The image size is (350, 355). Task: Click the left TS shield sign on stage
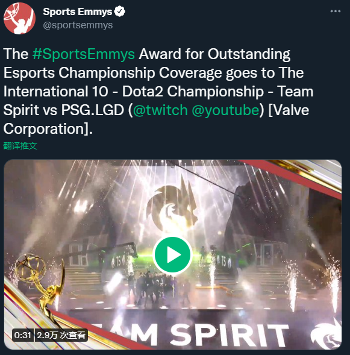(x=117, y=262)
